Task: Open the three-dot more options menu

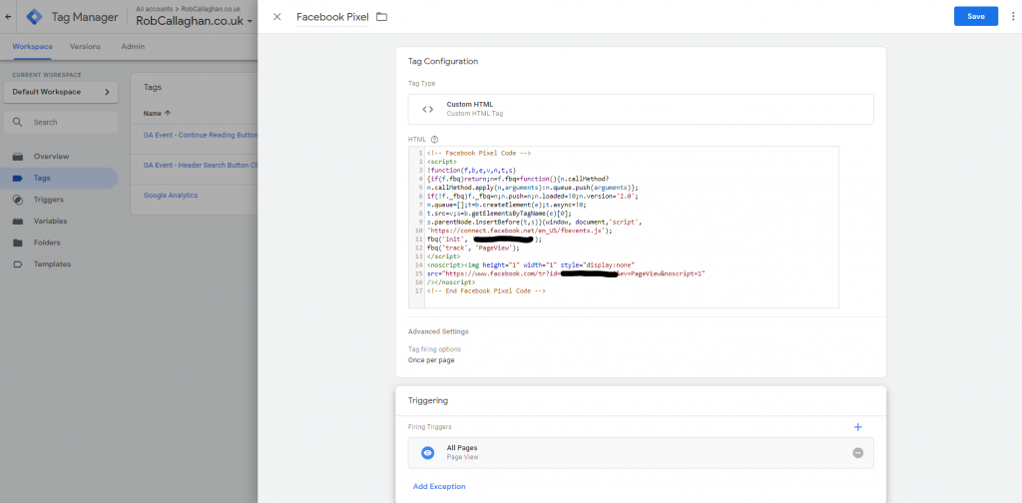Action: pyautogui.click(x=1013, y=16)
